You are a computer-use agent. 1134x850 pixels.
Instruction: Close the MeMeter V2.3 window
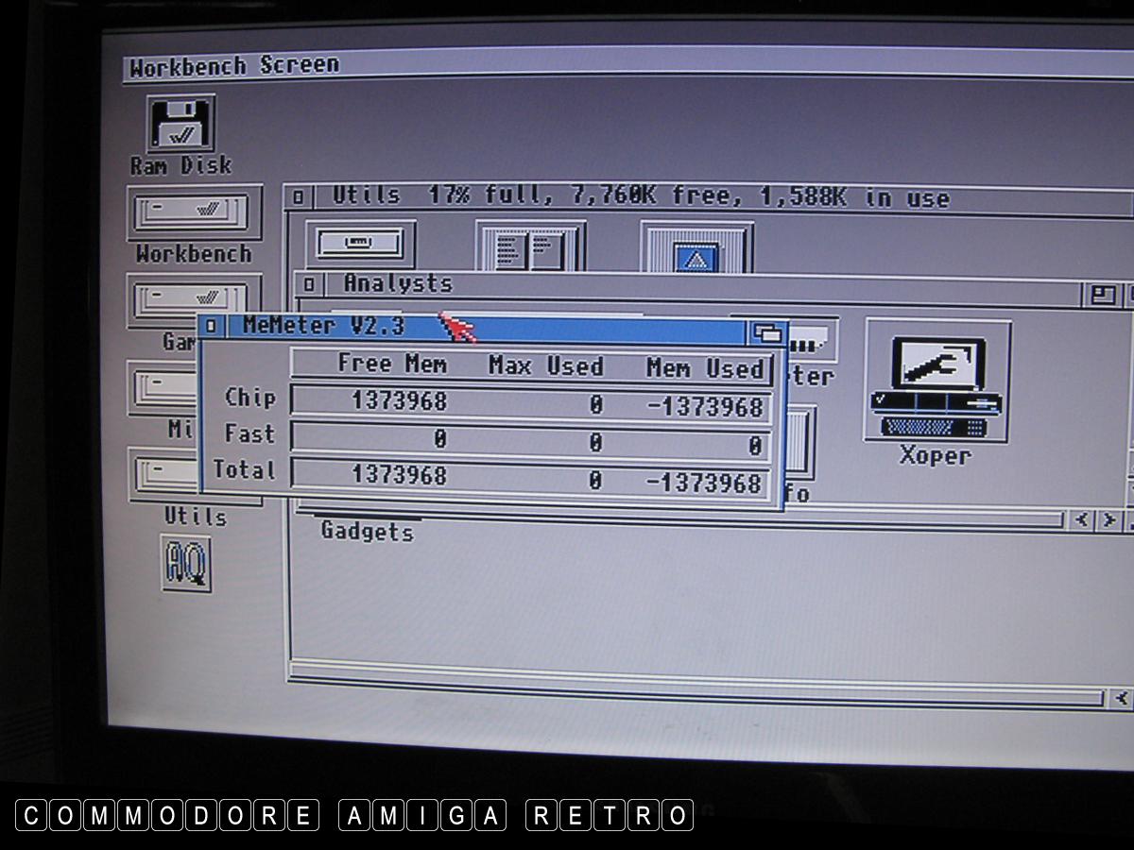(x=212, y=327)
